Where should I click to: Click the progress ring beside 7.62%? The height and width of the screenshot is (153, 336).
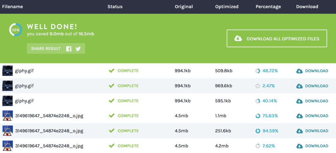tap(258, 146)
